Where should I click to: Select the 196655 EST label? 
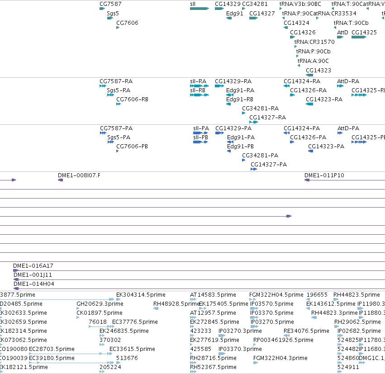[x=317, y=295]
